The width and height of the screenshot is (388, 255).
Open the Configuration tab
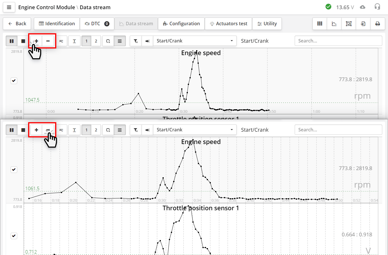(181, 24)
